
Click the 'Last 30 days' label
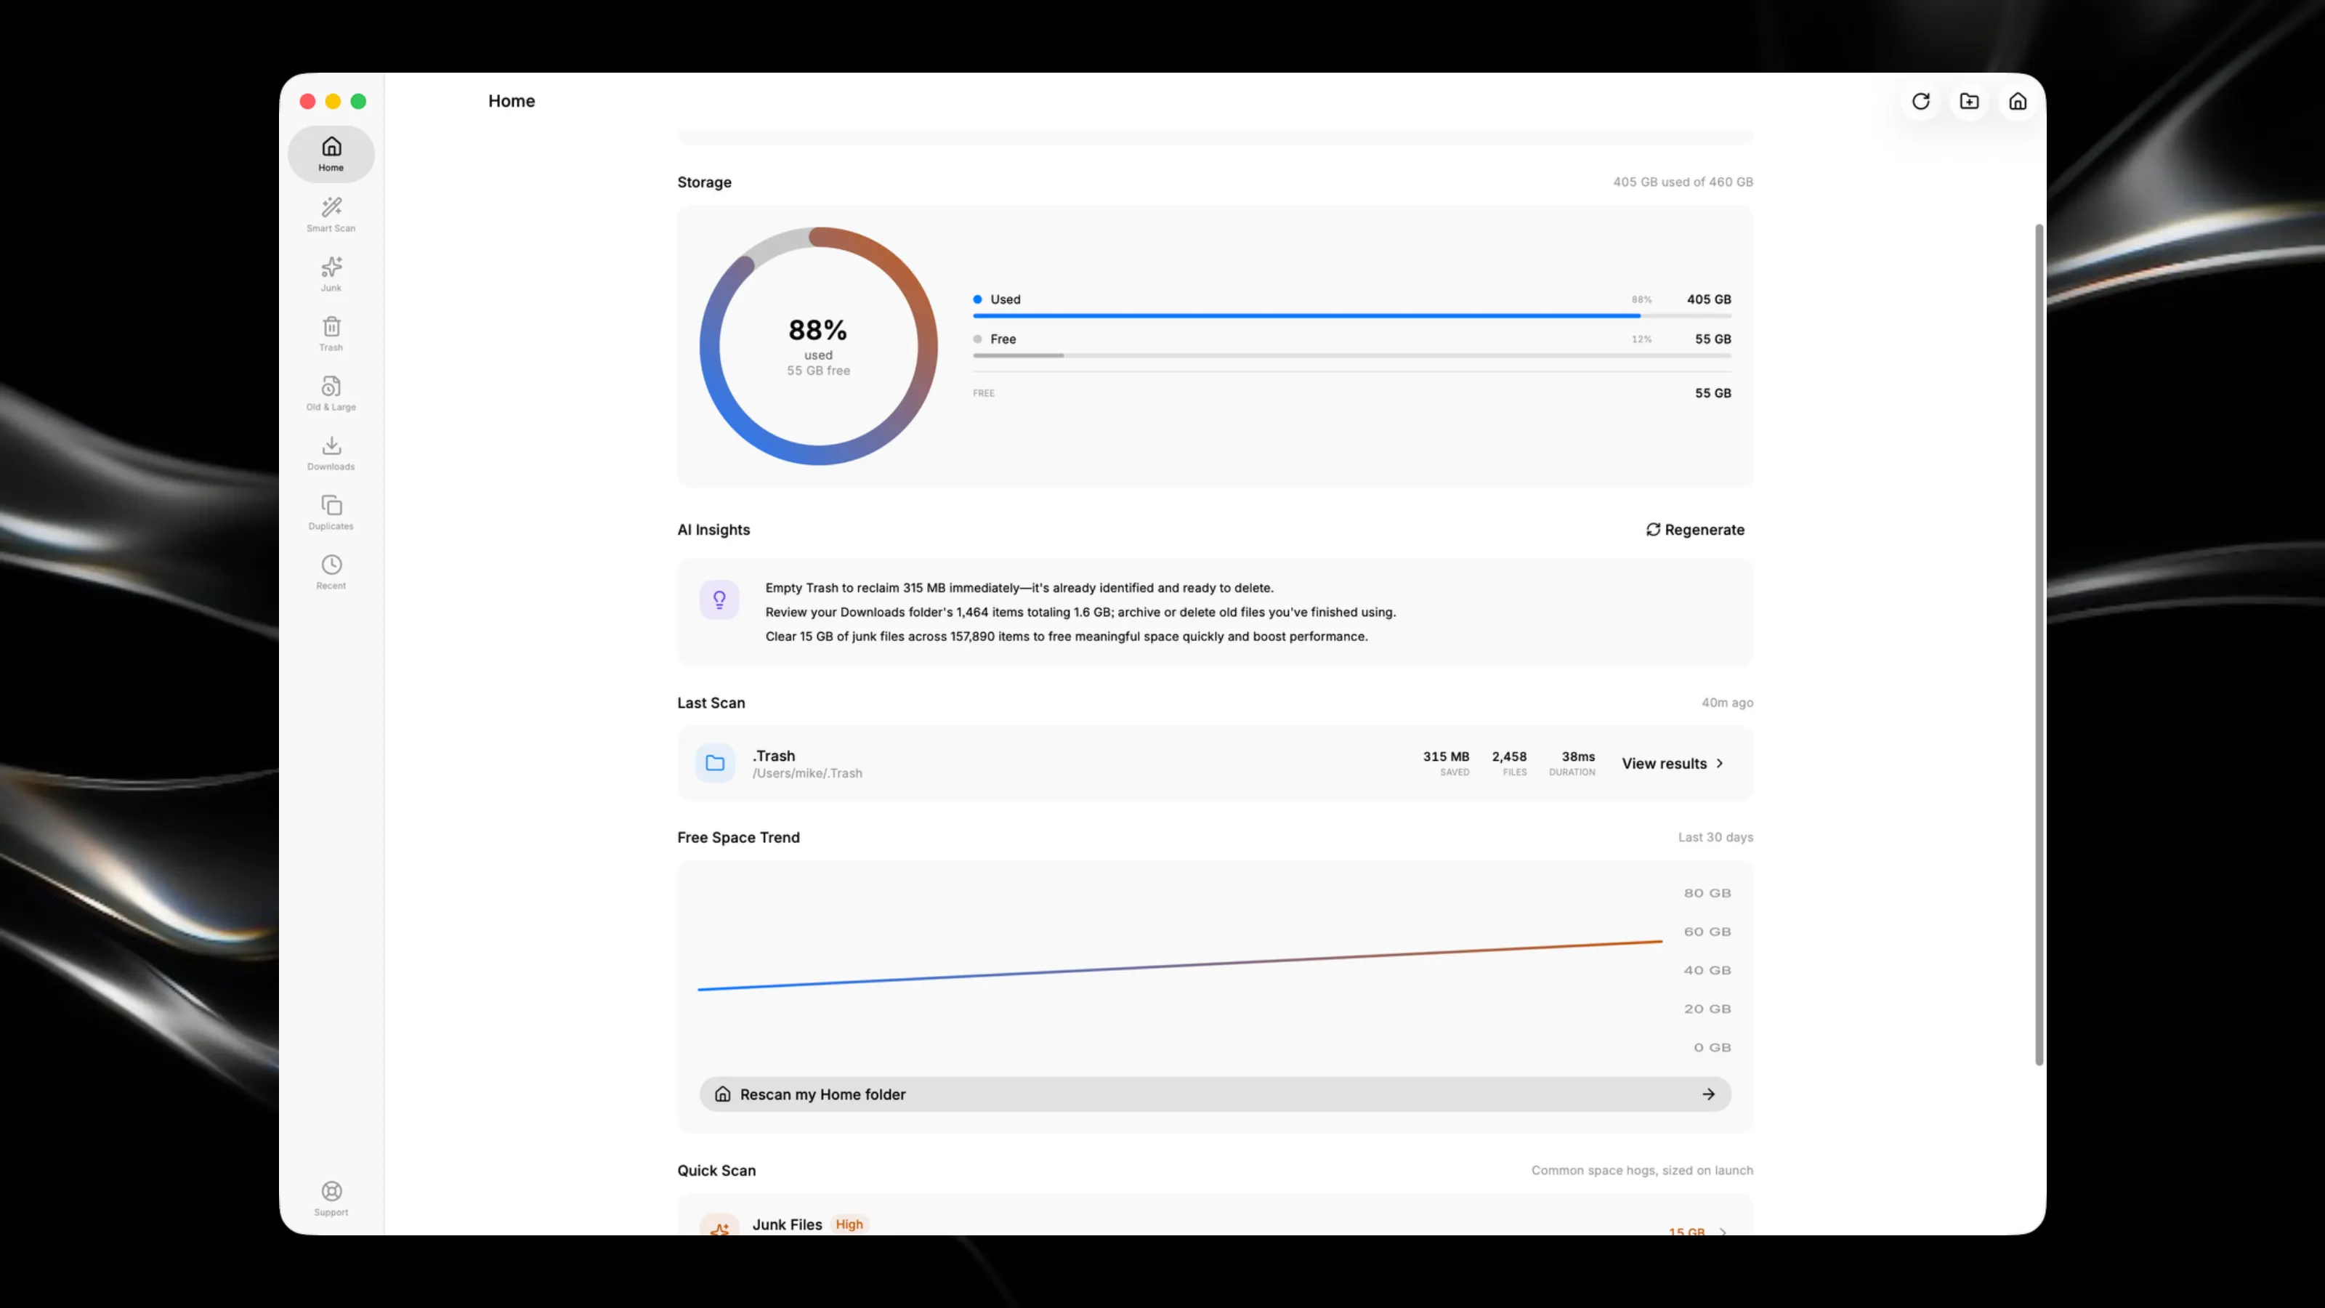coord(1715,838)
